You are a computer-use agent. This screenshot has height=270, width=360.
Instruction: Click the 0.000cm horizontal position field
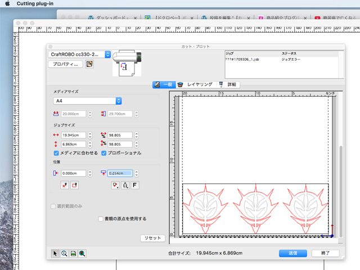pos(74,173)
